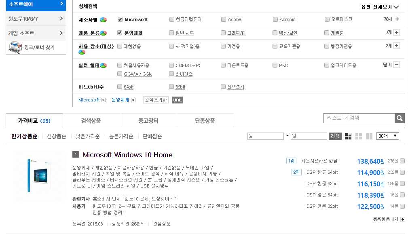The width and height of the screenshot is (408, 234).
Task: Uncheck the 운영체제 category checkbox
Action: tap(120, 33)
